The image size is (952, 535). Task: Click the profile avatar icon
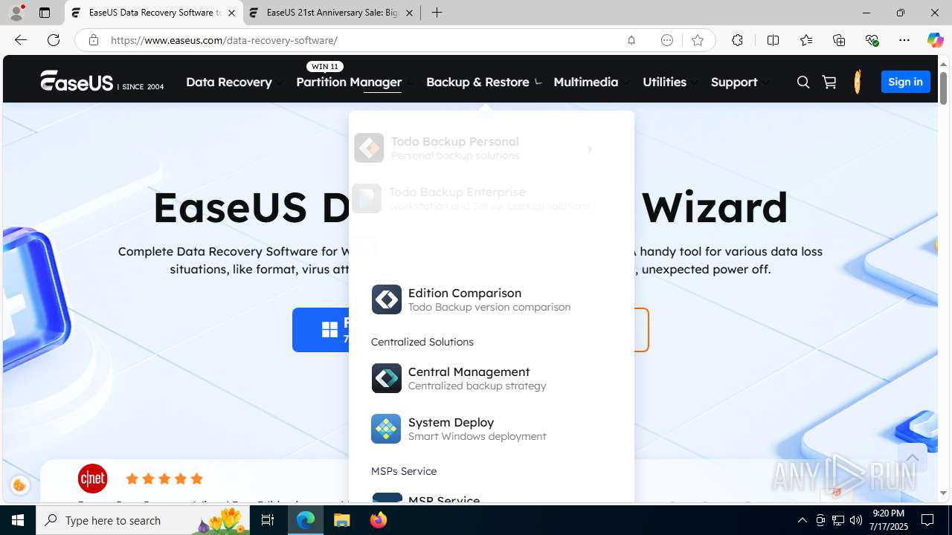point(16,13)
